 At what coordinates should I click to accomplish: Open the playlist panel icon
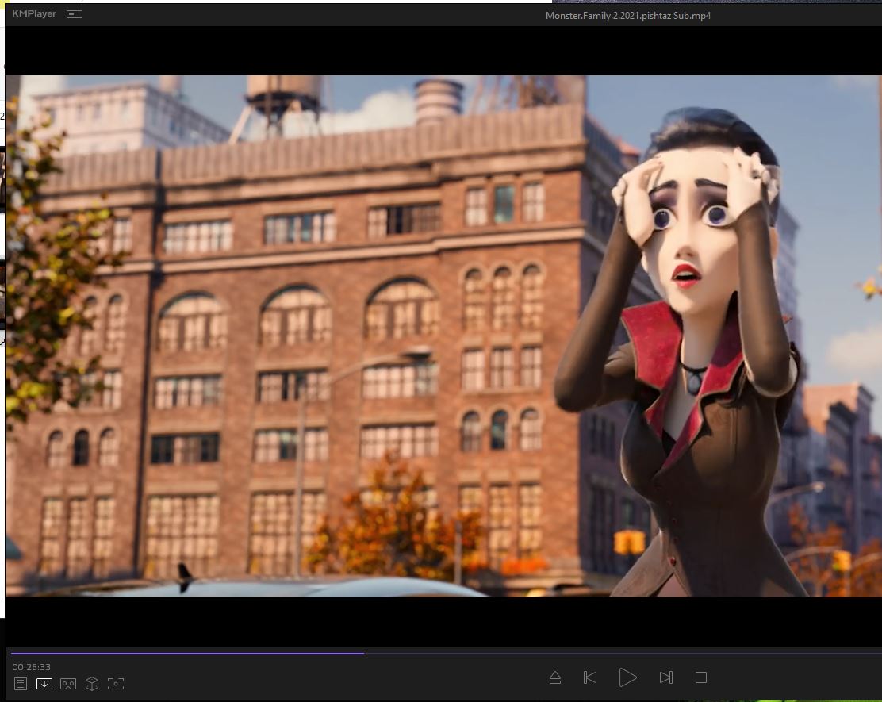tap(21, 683)
